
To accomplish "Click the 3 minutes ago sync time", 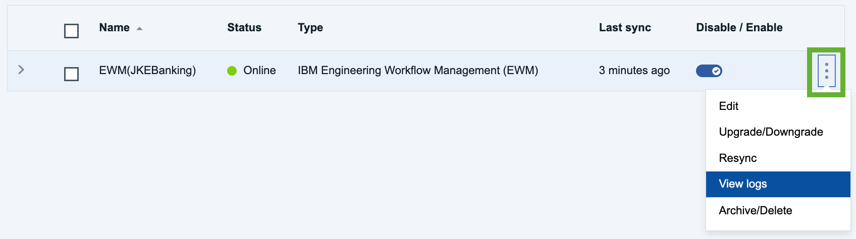I will click(634, 71).
